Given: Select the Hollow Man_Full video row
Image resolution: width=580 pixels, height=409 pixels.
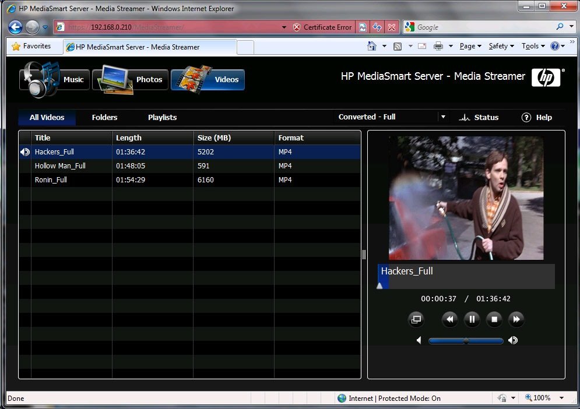Looking at the screenshot, I should (x=190, y=166).
